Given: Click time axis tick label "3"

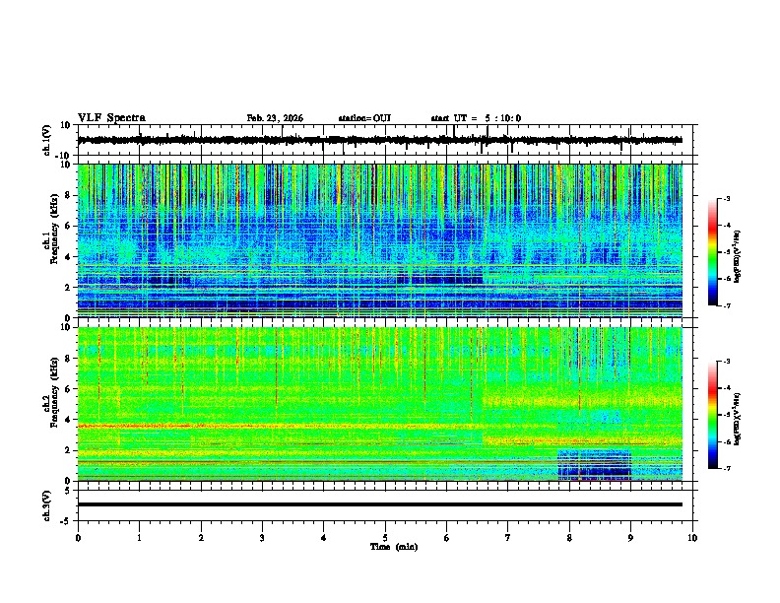Looking at the screenshot, I should [x=262, y=538].
